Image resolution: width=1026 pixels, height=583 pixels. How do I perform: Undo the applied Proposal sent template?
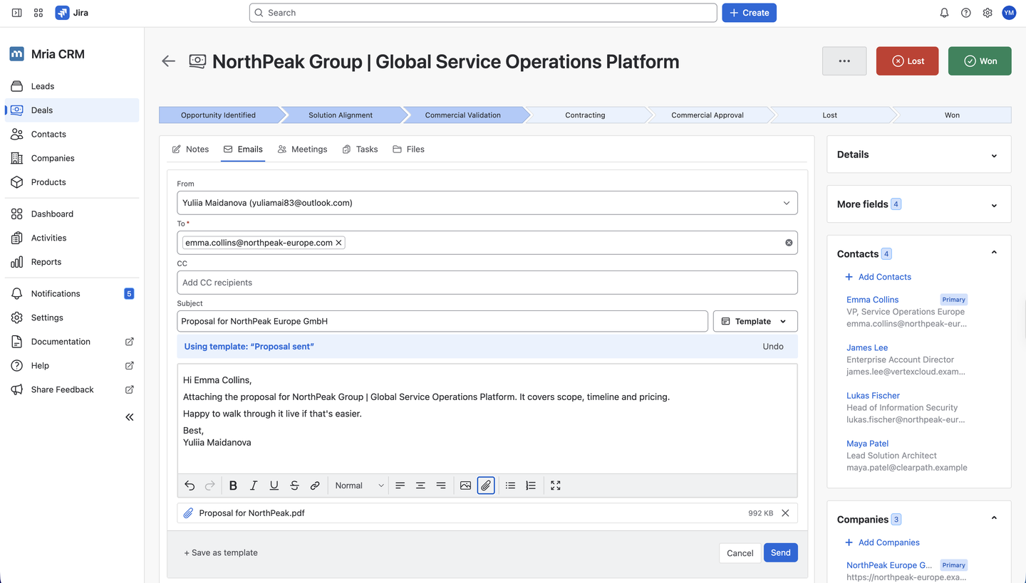pos(773,347)
